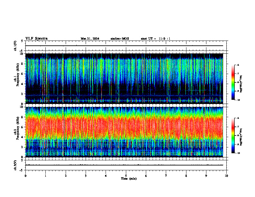Click the ch.1 spectrogram color bar

[233, 82]
